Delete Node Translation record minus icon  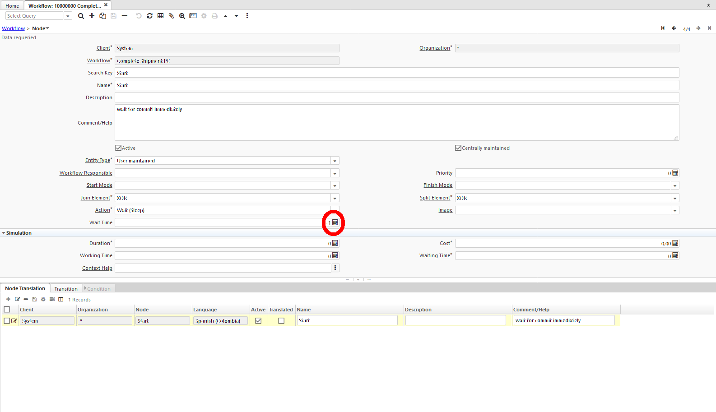tap(26, 299)
